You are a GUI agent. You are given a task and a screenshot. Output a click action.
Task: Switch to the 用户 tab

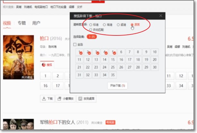coord(36,23)
